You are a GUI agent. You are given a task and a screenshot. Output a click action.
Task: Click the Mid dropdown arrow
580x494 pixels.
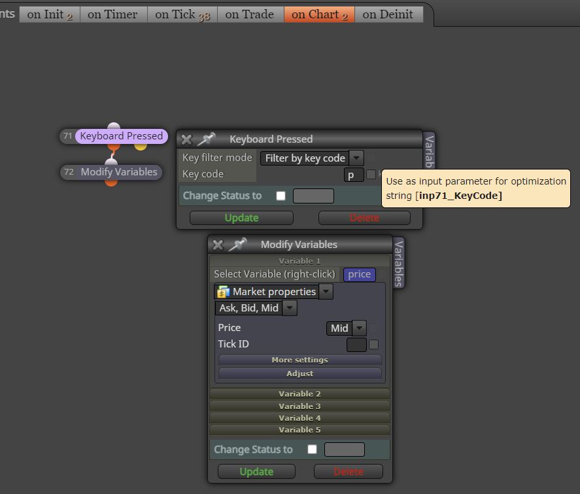tap(359, 328)
